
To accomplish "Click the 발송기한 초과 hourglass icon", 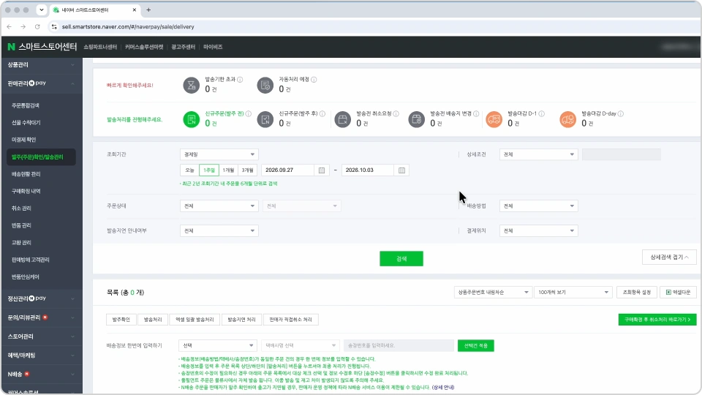I will tap(191, 85).
